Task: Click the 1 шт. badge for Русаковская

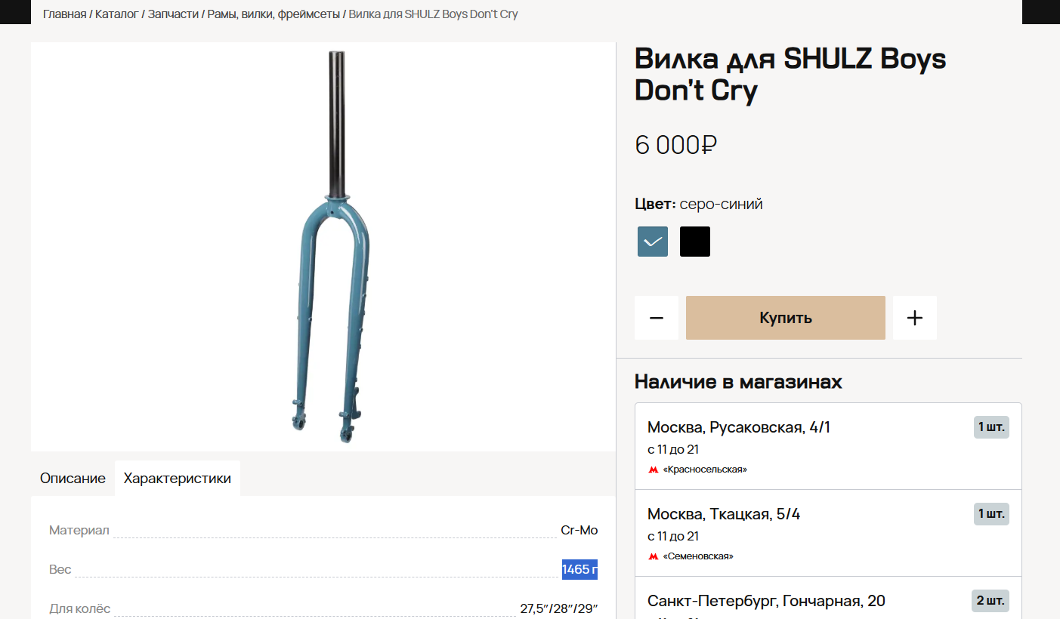Action: (x=991, y=427)
